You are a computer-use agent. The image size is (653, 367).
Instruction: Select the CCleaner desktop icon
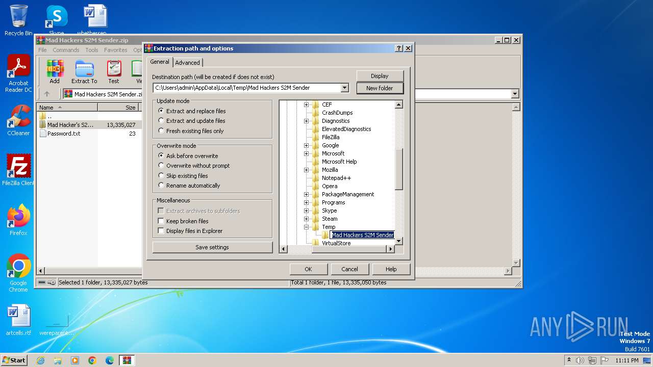pyautogui.click(x=18, y=120)
